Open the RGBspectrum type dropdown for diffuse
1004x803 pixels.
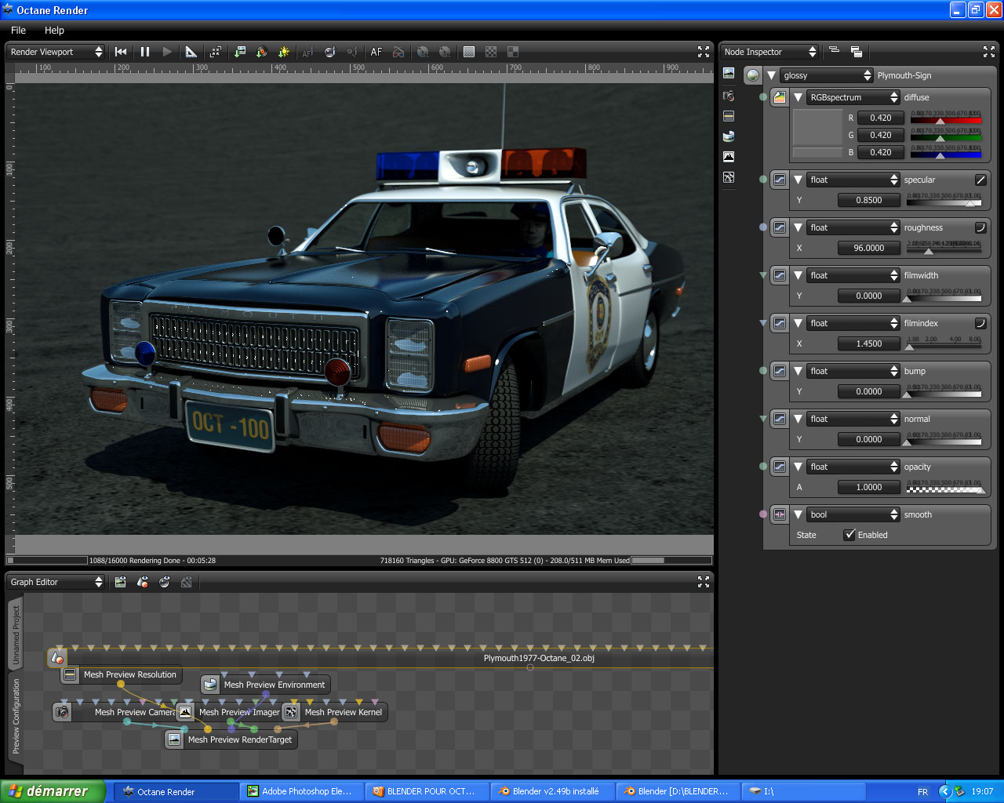(x=853, y=97)
